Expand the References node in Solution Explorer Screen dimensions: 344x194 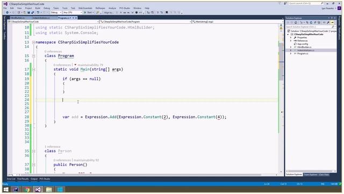coord(291,41)
